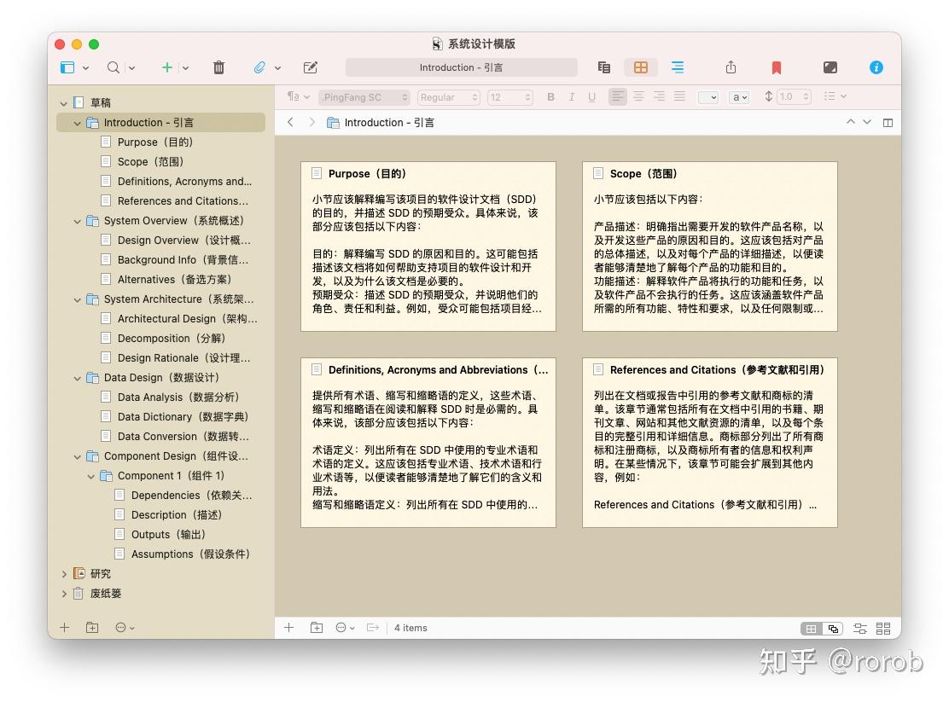949x702 pixels.
Task: Click the paperclip Insert attachment icon
Action: tap(259, 67)
